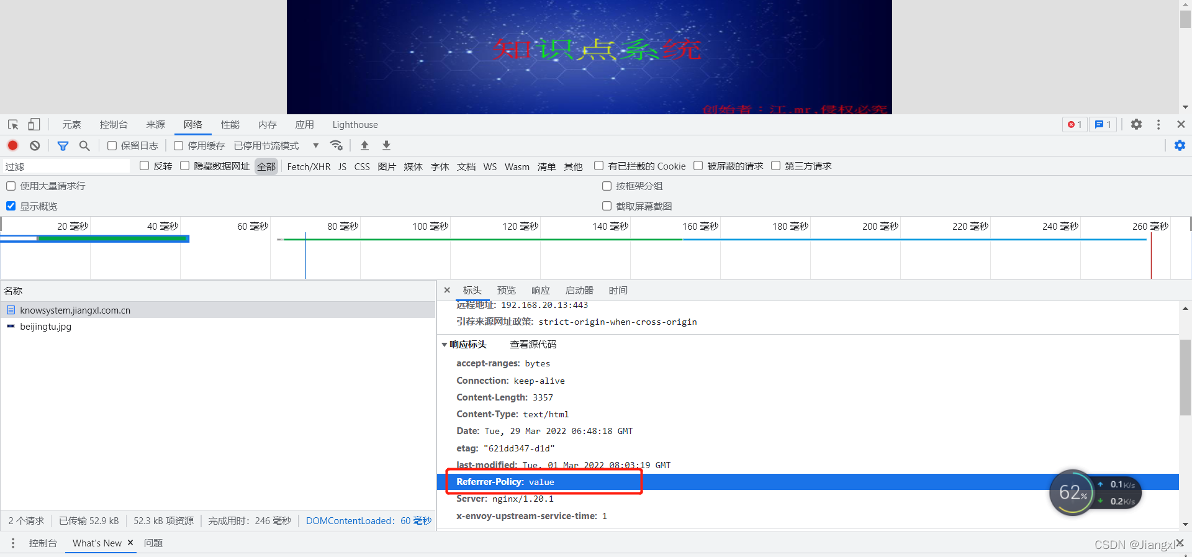The width and height of the screenshot is (1192, 557).
Task: Close the What's New tab
Action: pyautogui.click(x=130, y=543)
